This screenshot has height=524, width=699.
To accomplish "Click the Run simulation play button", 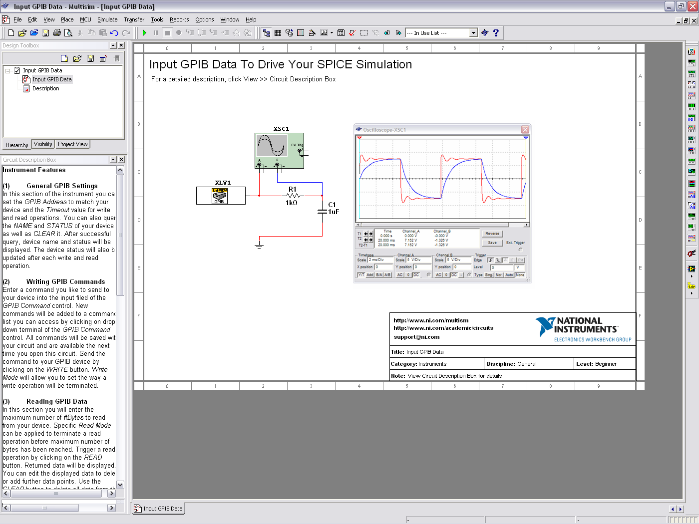I will tap(144, 33).
